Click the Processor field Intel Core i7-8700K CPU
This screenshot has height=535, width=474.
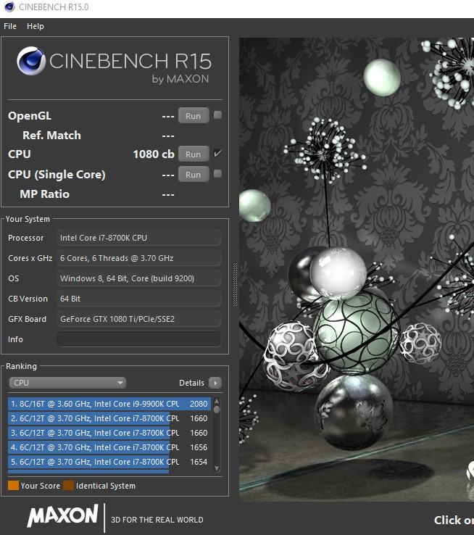(x=138, y=238)
